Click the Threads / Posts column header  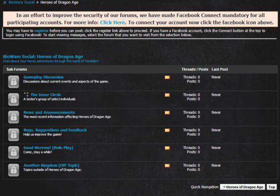click(195, 69)
